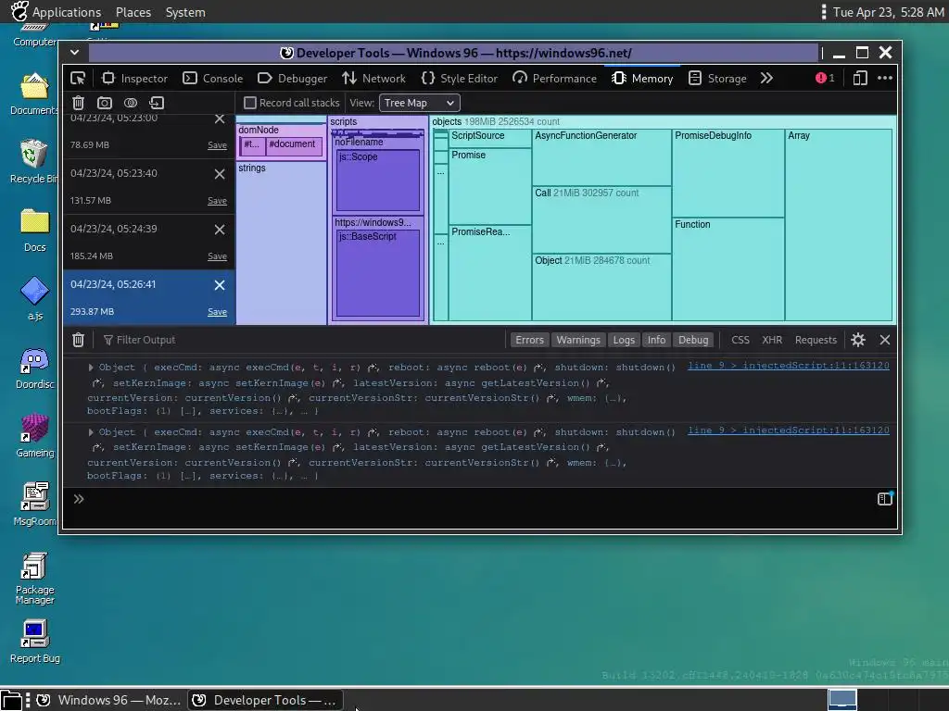
Task: Toggle the Warnings filter
Action: point(578,340)
